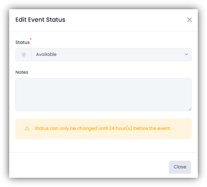Click the empty footer area left of Close
207x187 pixels.
(x=89, y=167)
